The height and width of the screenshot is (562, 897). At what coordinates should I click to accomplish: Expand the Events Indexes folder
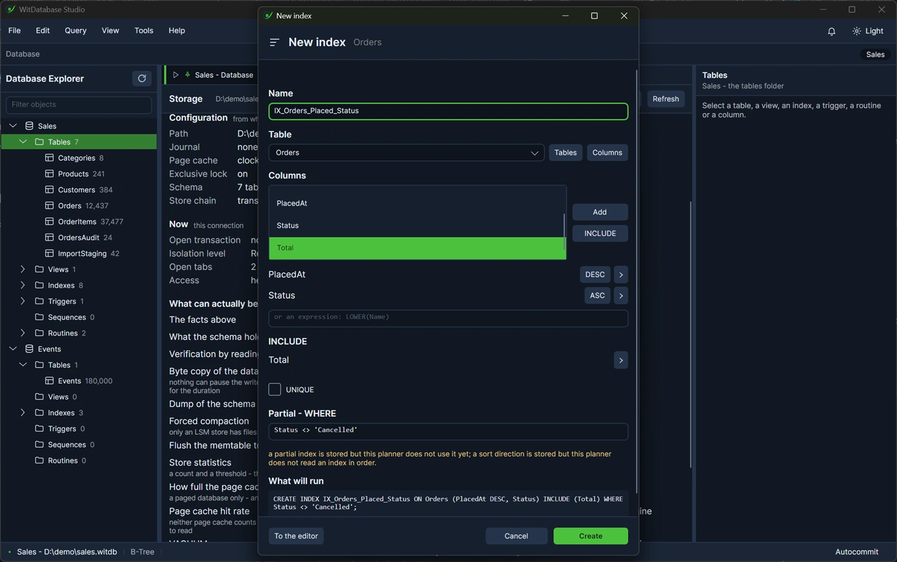(x=23, y=412)
